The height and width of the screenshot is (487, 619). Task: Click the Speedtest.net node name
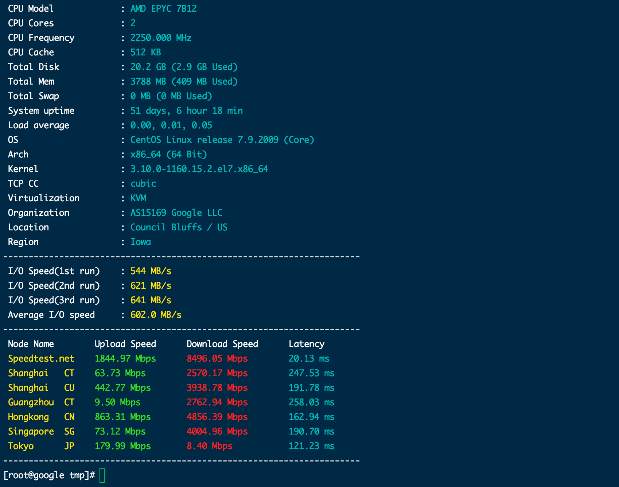tap(41, 359)
